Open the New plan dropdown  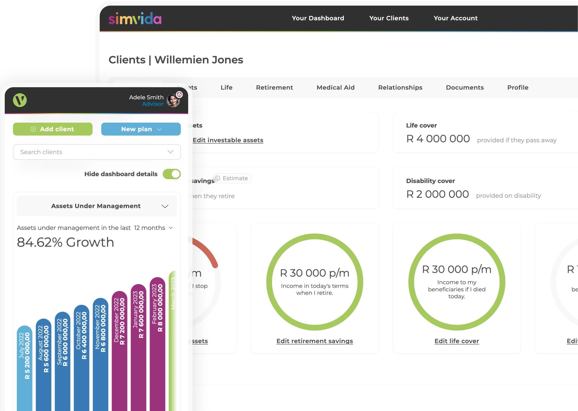click(141, 129)
